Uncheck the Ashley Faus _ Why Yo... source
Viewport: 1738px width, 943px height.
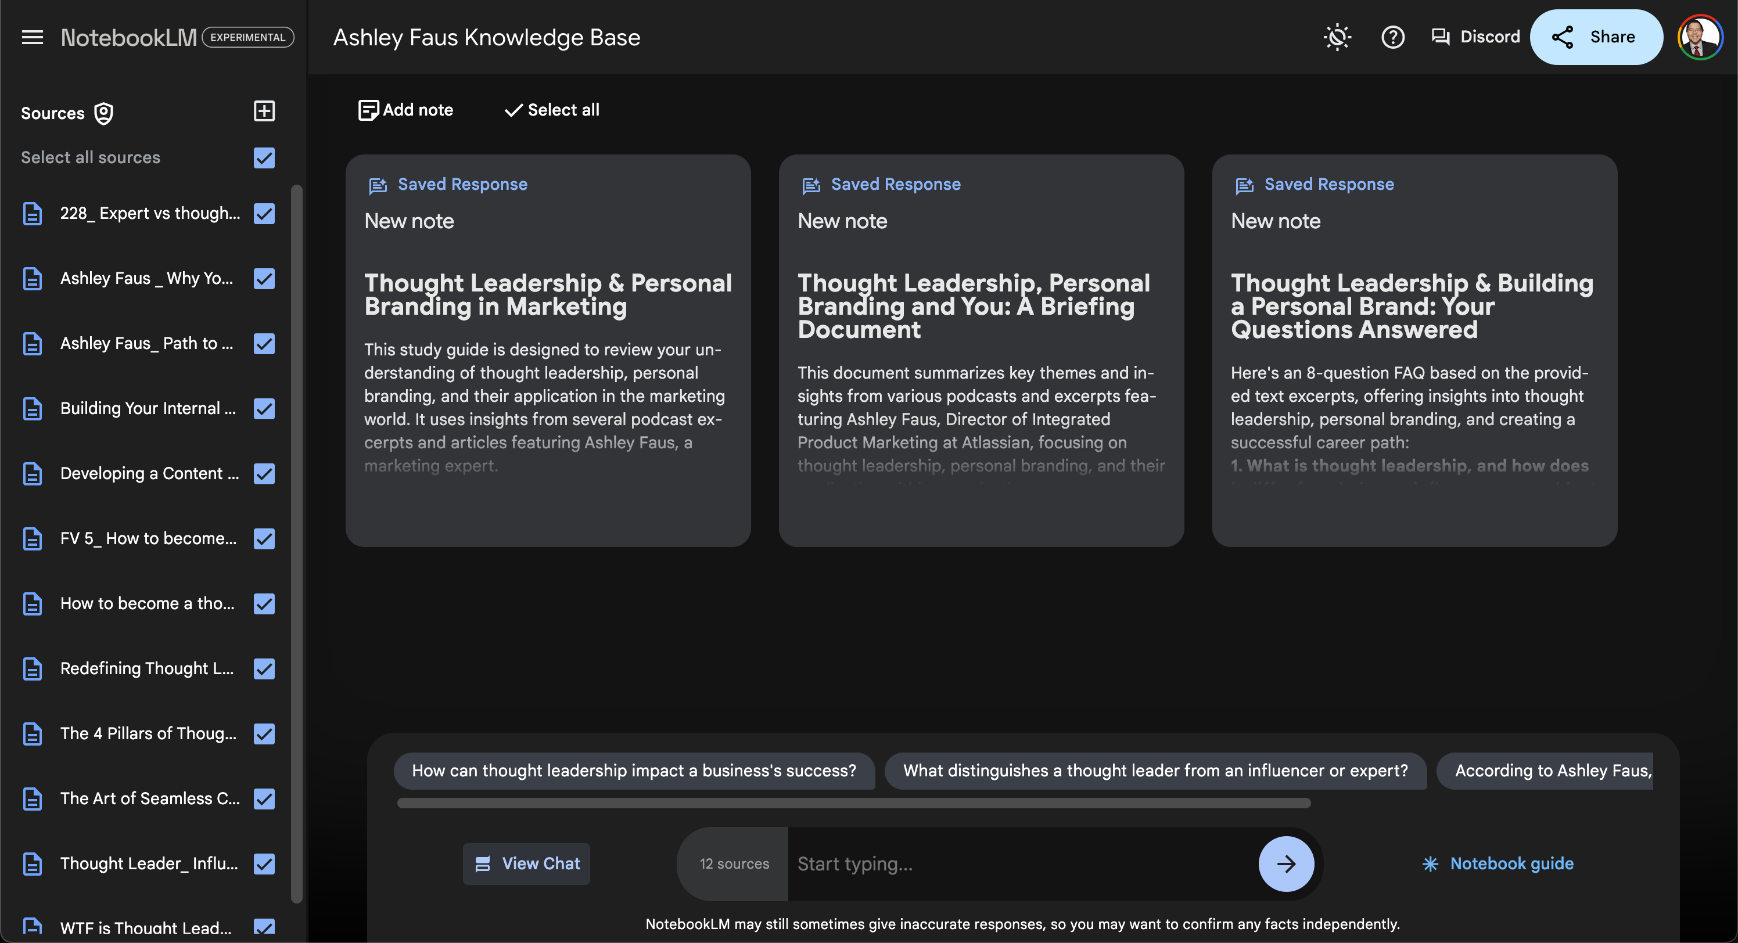pos(264,279)
